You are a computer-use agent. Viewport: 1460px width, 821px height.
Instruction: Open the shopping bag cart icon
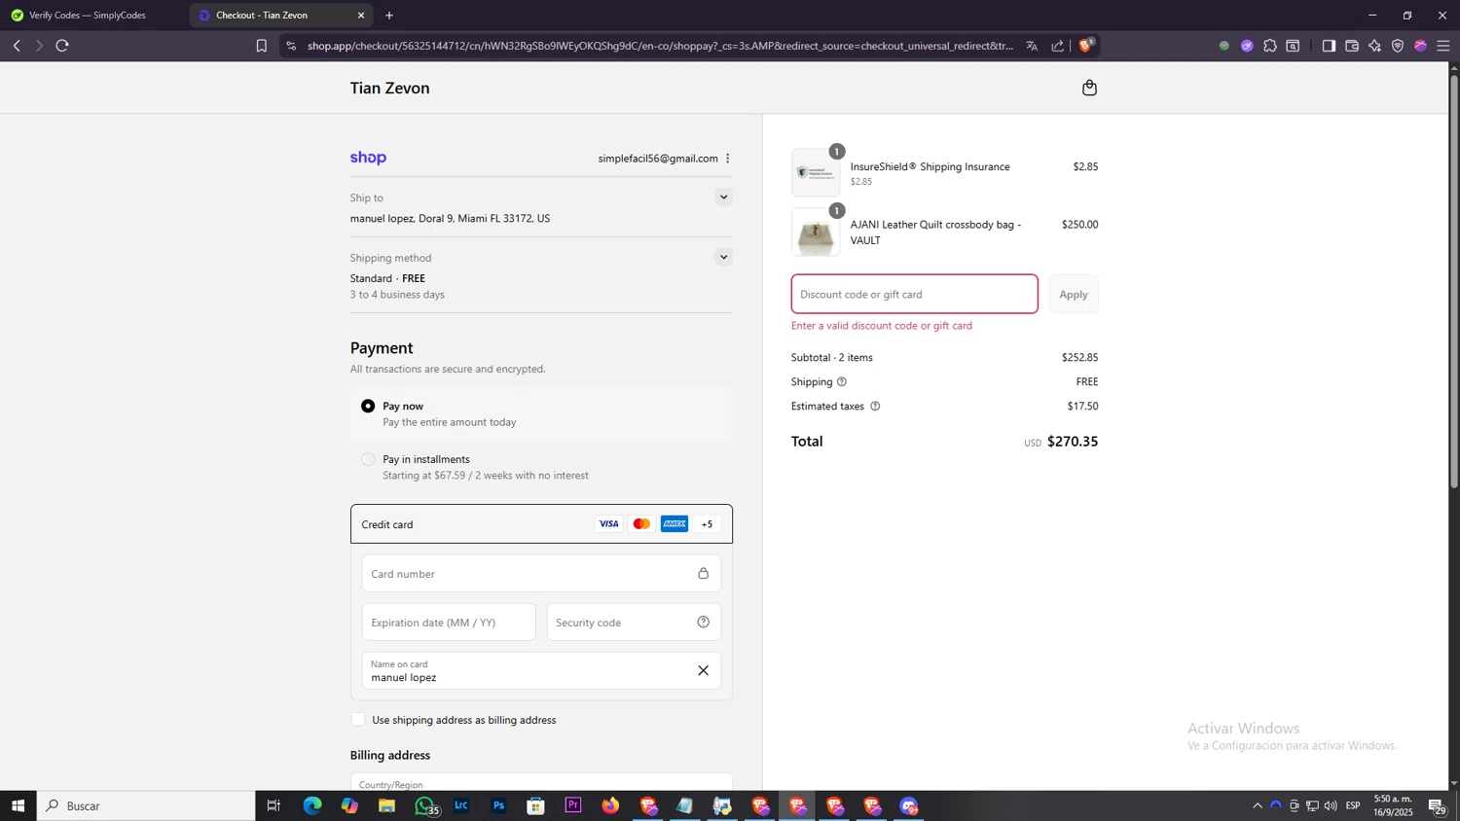pyautogui.click(x=1089, y=88)
